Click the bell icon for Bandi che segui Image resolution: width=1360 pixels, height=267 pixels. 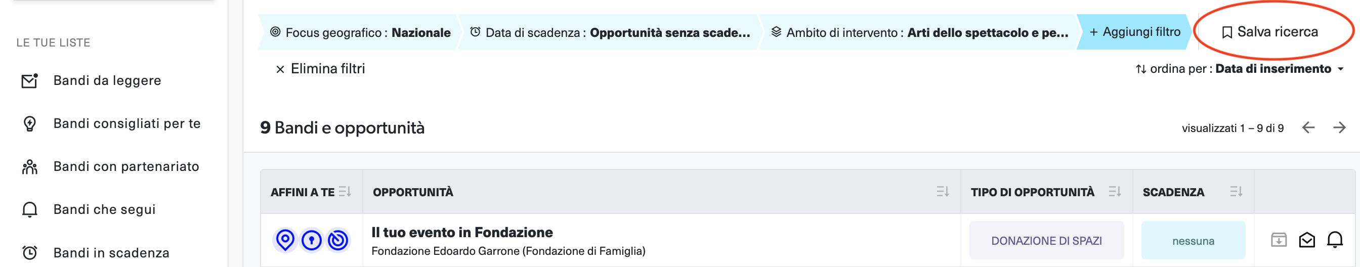(29, 209)
